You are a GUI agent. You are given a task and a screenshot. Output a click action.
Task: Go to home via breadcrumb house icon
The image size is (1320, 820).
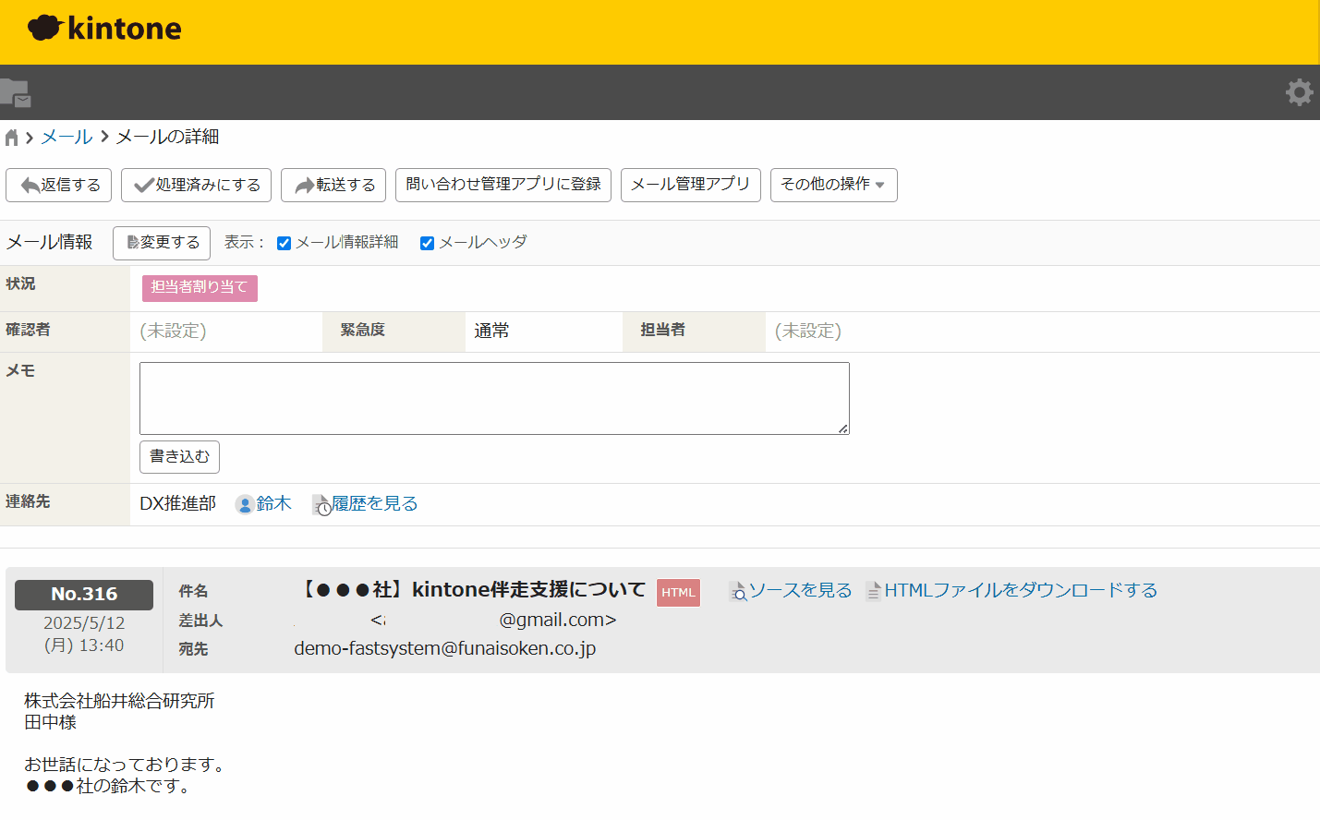(x=11, y=138)
